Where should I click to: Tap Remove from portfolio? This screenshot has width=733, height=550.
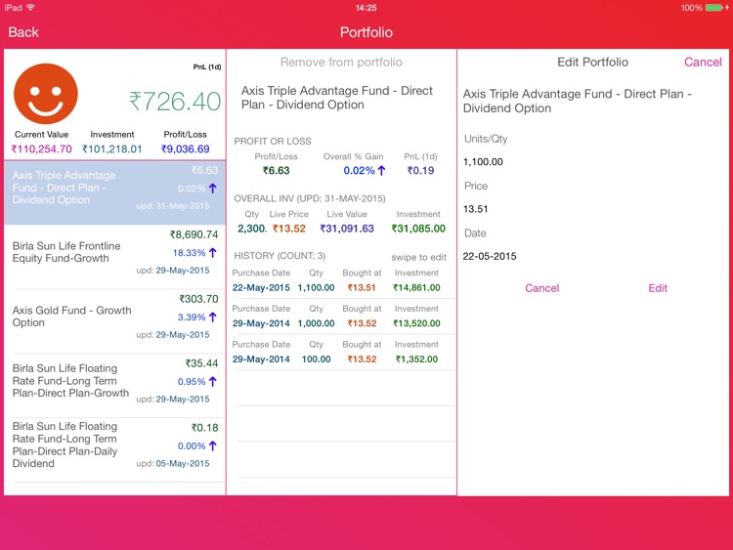(341, 63)
